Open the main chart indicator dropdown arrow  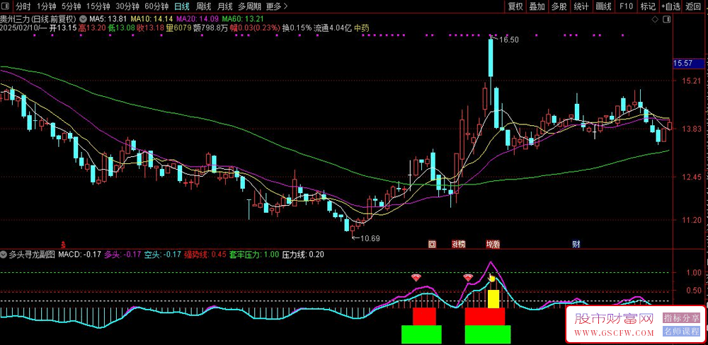point(83,19)
